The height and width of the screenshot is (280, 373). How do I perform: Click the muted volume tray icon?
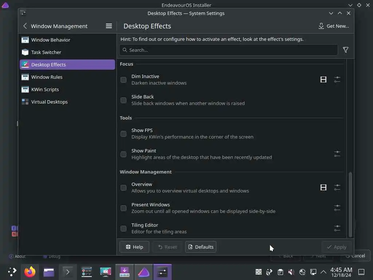coord(291,272)
